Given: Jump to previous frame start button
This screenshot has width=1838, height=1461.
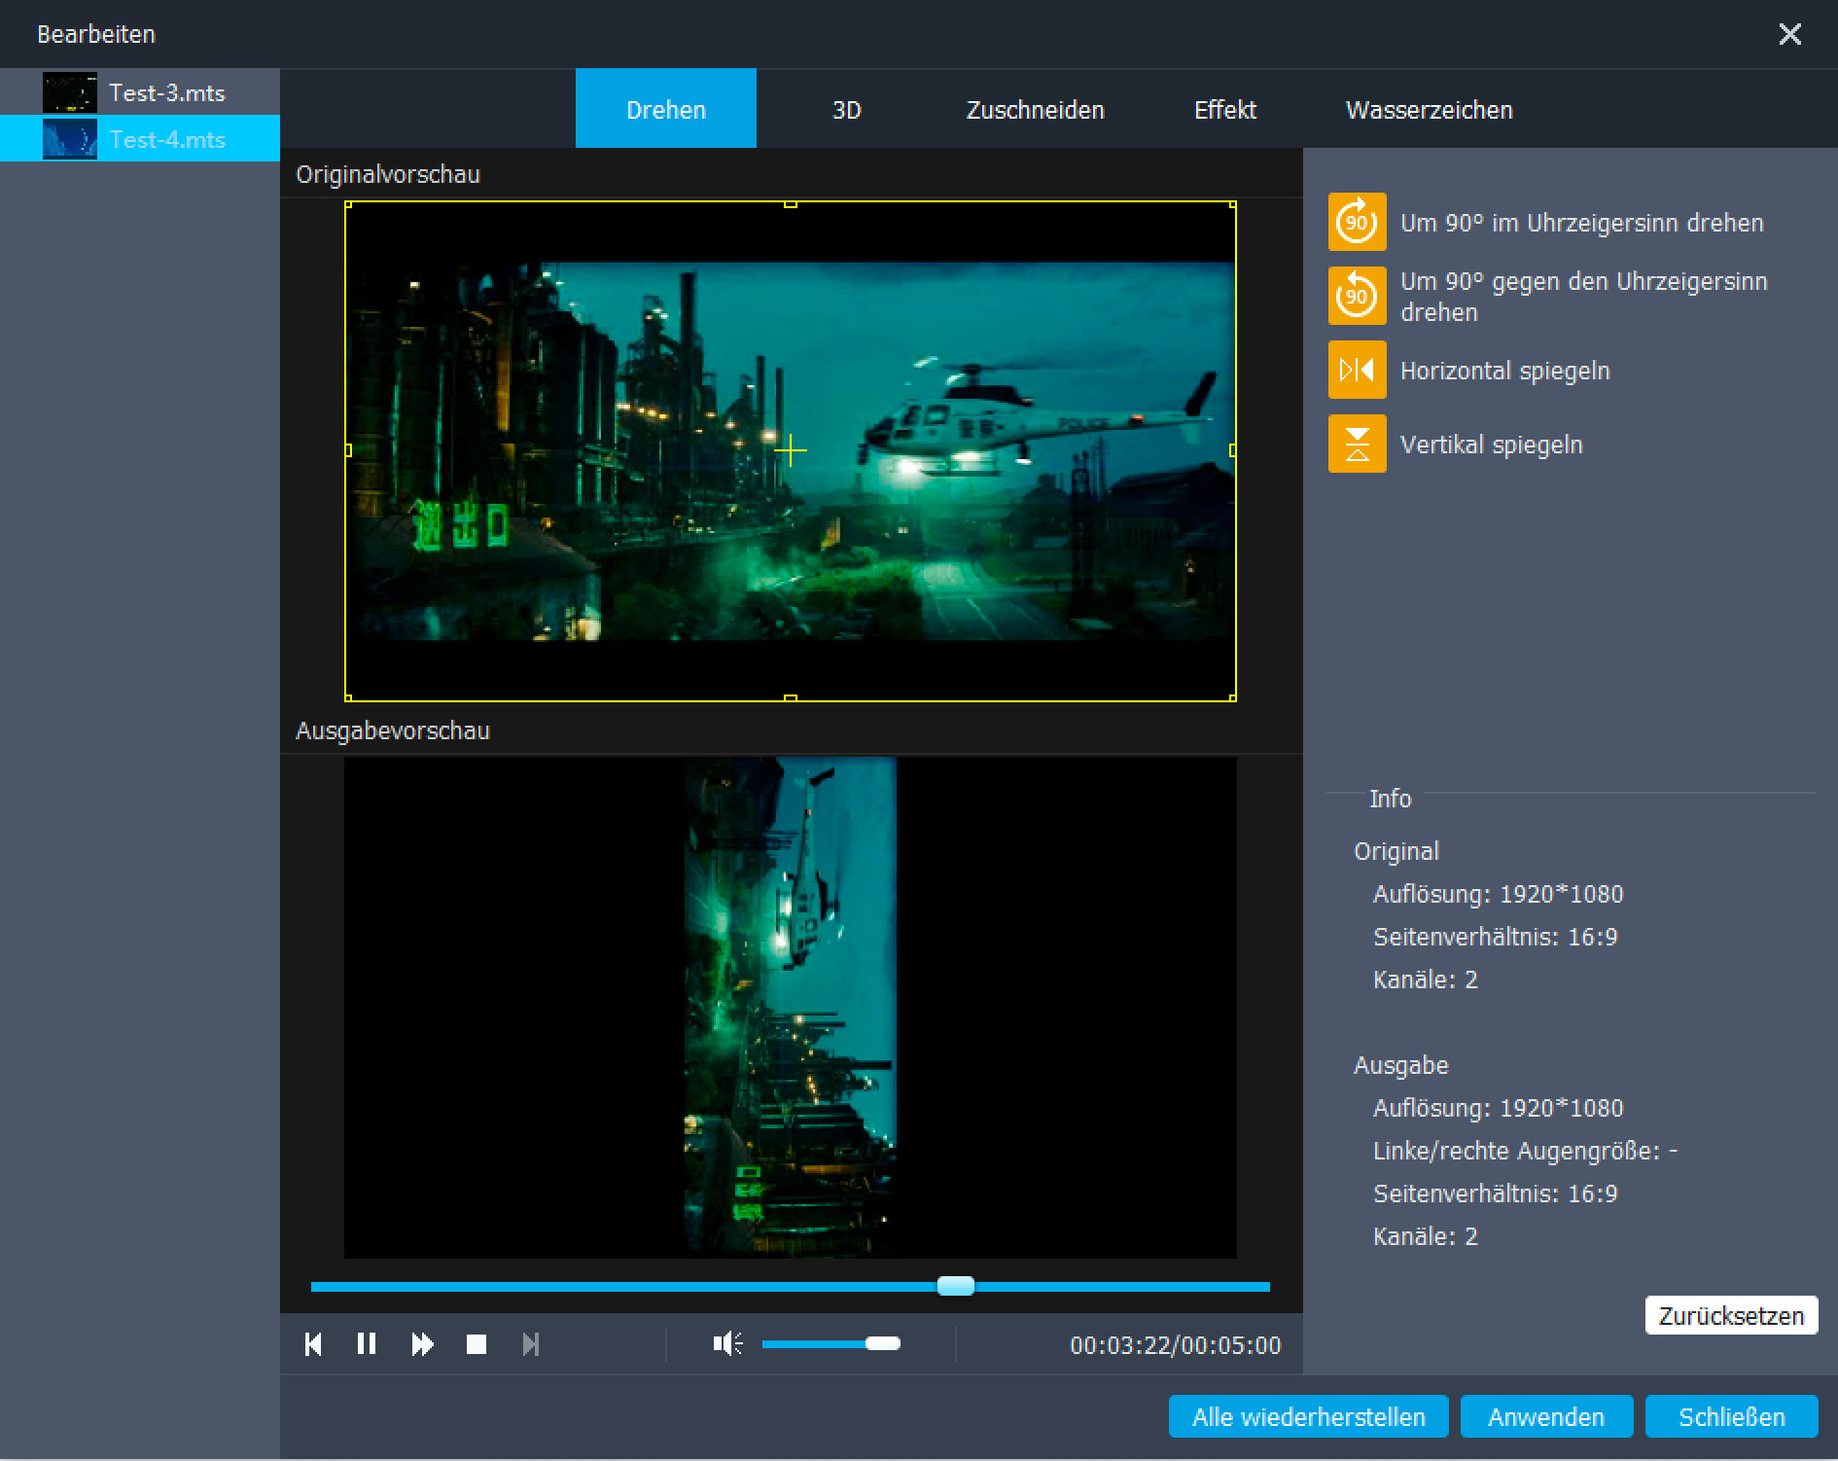Looking at the screenshot, I should click(x=313, y=1344).
